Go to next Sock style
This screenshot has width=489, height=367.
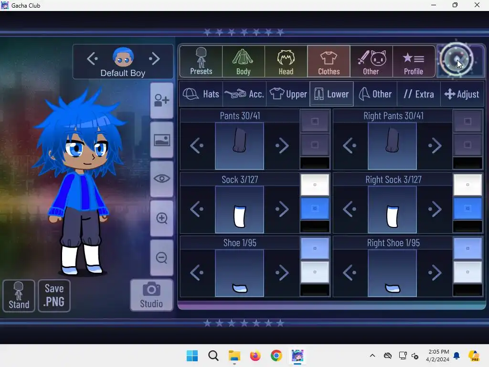[x=282, y=209]
